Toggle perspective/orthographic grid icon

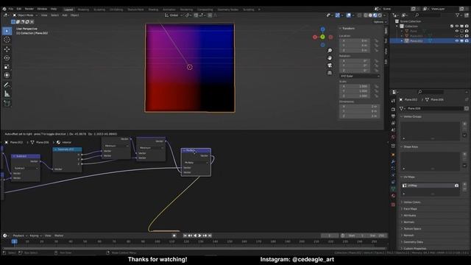click(x=330, y=73)
